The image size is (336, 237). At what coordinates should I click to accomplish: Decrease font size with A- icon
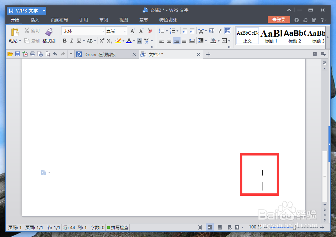[141, 31]
